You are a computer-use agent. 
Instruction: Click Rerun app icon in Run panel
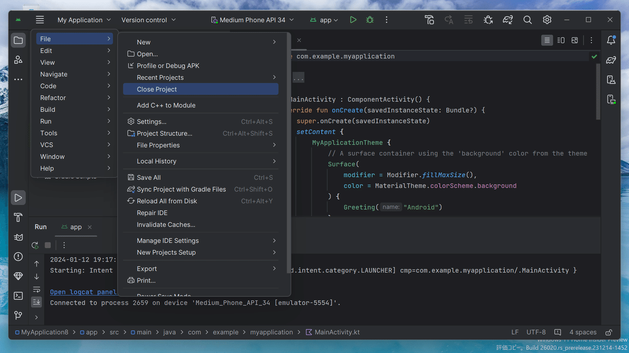pyautogui.click(x=35, y=245)
